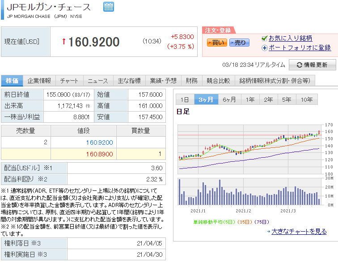This screenshot has height=263, width=338.
Task: Click the 権利実施日 date 21/04/30
Action: (150, 254)
